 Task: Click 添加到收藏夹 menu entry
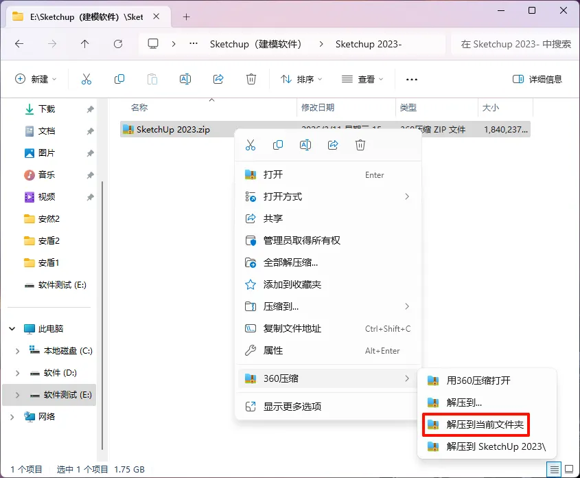[329, 284]
